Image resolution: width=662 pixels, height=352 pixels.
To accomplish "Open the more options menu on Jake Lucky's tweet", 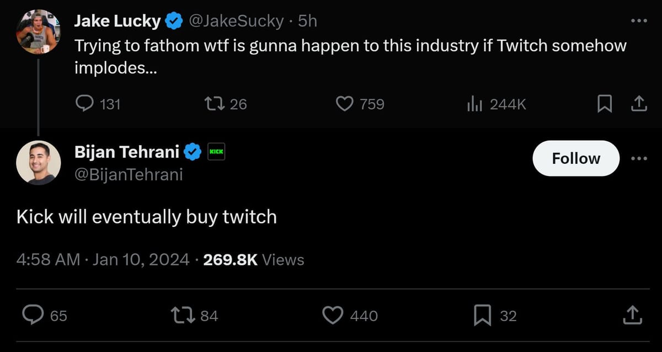I will coord(638,20).
